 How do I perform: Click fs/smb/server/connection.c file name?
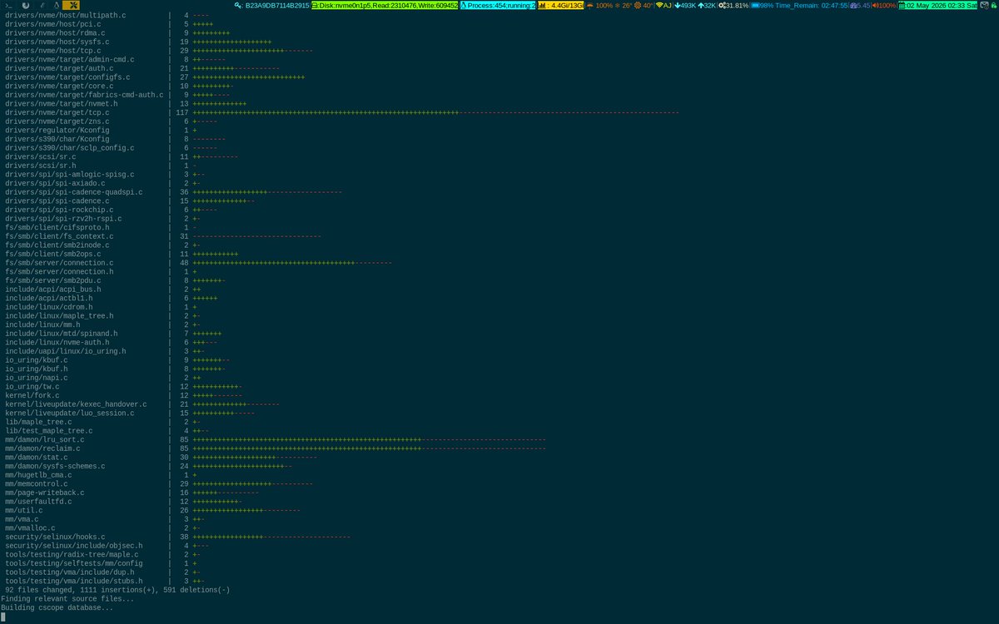[59, 263]
